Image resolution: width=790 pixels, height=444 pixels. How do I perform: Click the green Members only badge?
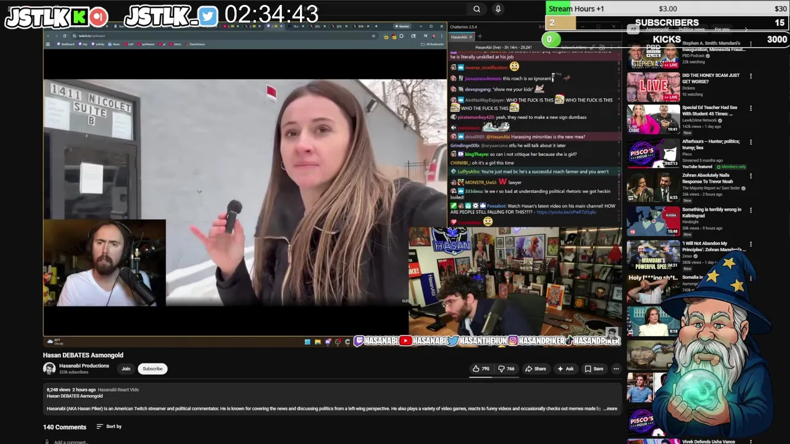click(731, 166)
